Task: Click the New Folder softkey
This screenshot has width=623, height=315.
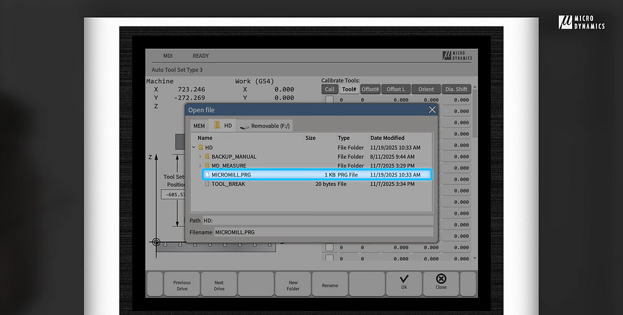Action: pos(293,285)
